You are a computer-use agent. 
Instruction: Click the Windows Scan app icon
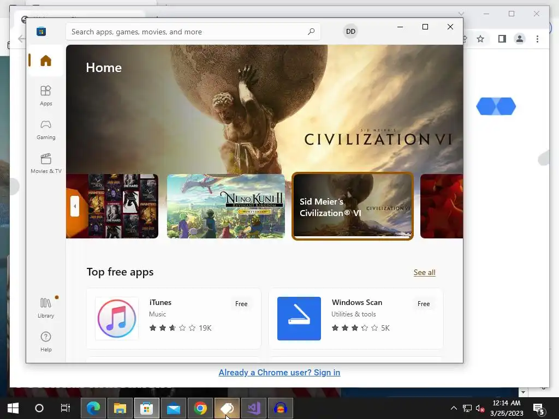299,319
